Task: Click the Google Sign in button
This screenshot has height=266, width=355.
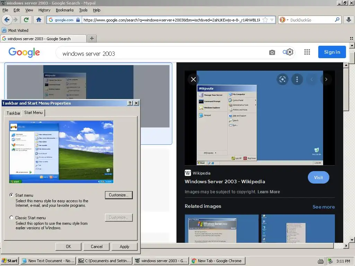Action: [x=332, y=52]
